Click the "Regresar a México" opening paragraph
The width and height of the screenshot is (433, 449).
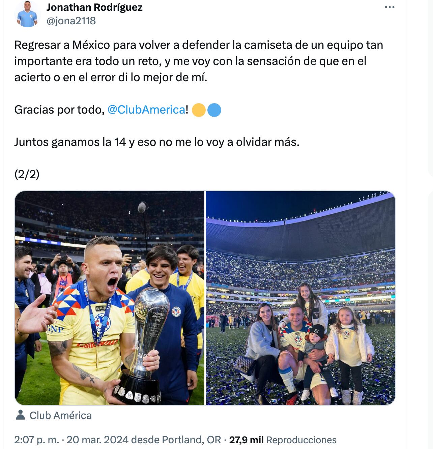[x=198, y=61]
